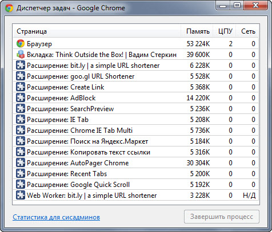Select Расширение: AdBlock text
This screenshot has height=232, width=272.
point(61,98)
